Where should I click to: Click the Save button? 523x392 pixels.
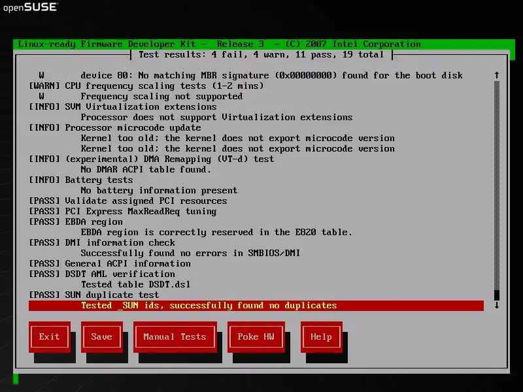(x=102, y=336)
